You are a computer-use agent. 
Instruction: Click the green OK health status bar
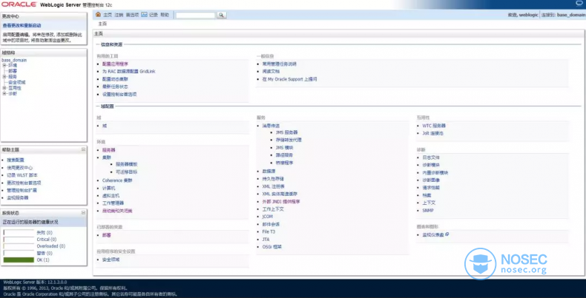pos(19,260)
